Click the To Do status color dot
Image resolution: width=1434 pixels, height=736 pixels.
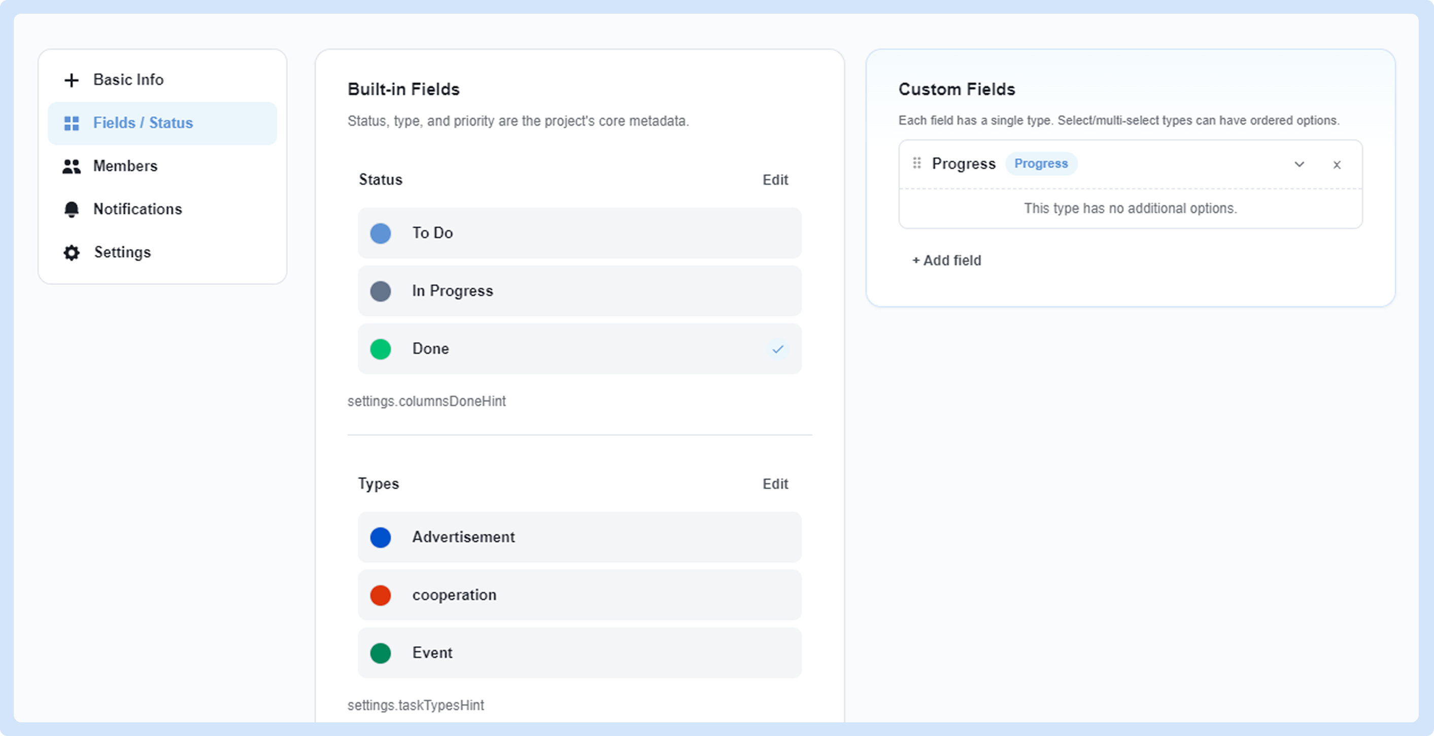point(381,234)
